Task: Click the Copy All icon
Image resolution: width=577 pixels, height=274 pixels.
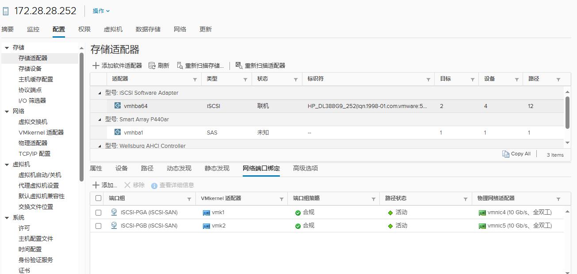Action: tap(506, 154)
